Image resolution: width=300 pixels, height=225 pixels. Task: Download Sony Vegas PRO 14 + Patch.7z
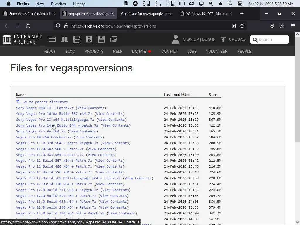[45, 108]
